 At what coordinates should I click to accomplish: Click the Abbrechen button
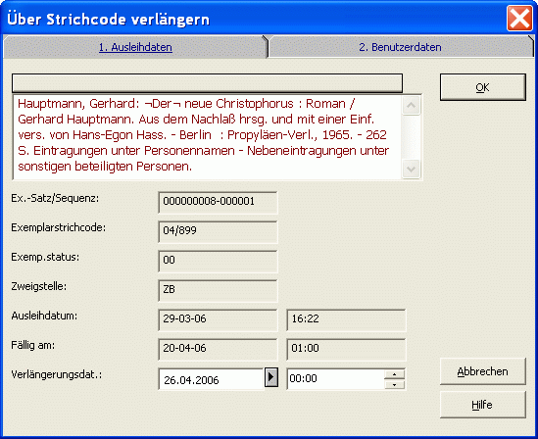[483, 371]
